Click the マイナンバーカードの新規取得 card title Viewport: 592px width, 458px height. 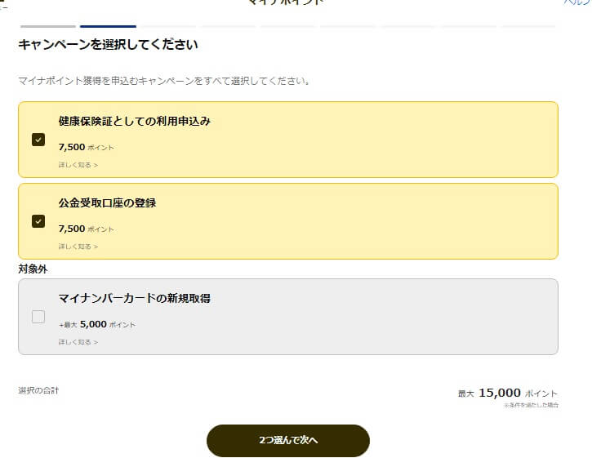135,299
